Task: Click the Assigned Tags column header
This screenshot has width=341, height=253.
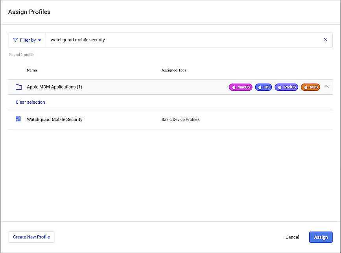Action: [174, 70]
